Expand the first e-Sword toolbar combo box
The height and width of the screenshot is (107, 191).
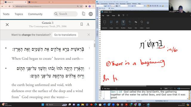(103, 6)
